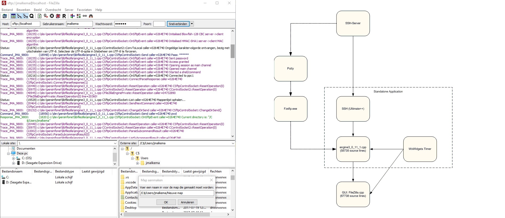505x218 pixels.
Task: Collapse the Users remote tree node
Action: [132, 158]
